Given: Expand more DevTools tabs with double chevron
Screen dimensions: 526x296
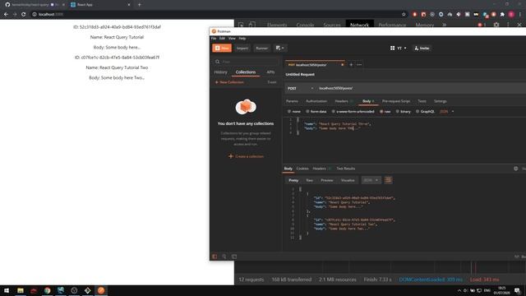Looking at the screenshot, I should pos(444,25).
